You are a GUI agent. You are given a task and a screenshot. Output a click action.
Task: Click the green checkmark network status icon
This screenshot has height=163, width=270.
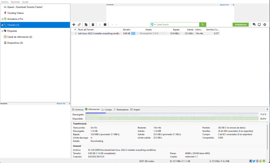click(x=264, y=161)
